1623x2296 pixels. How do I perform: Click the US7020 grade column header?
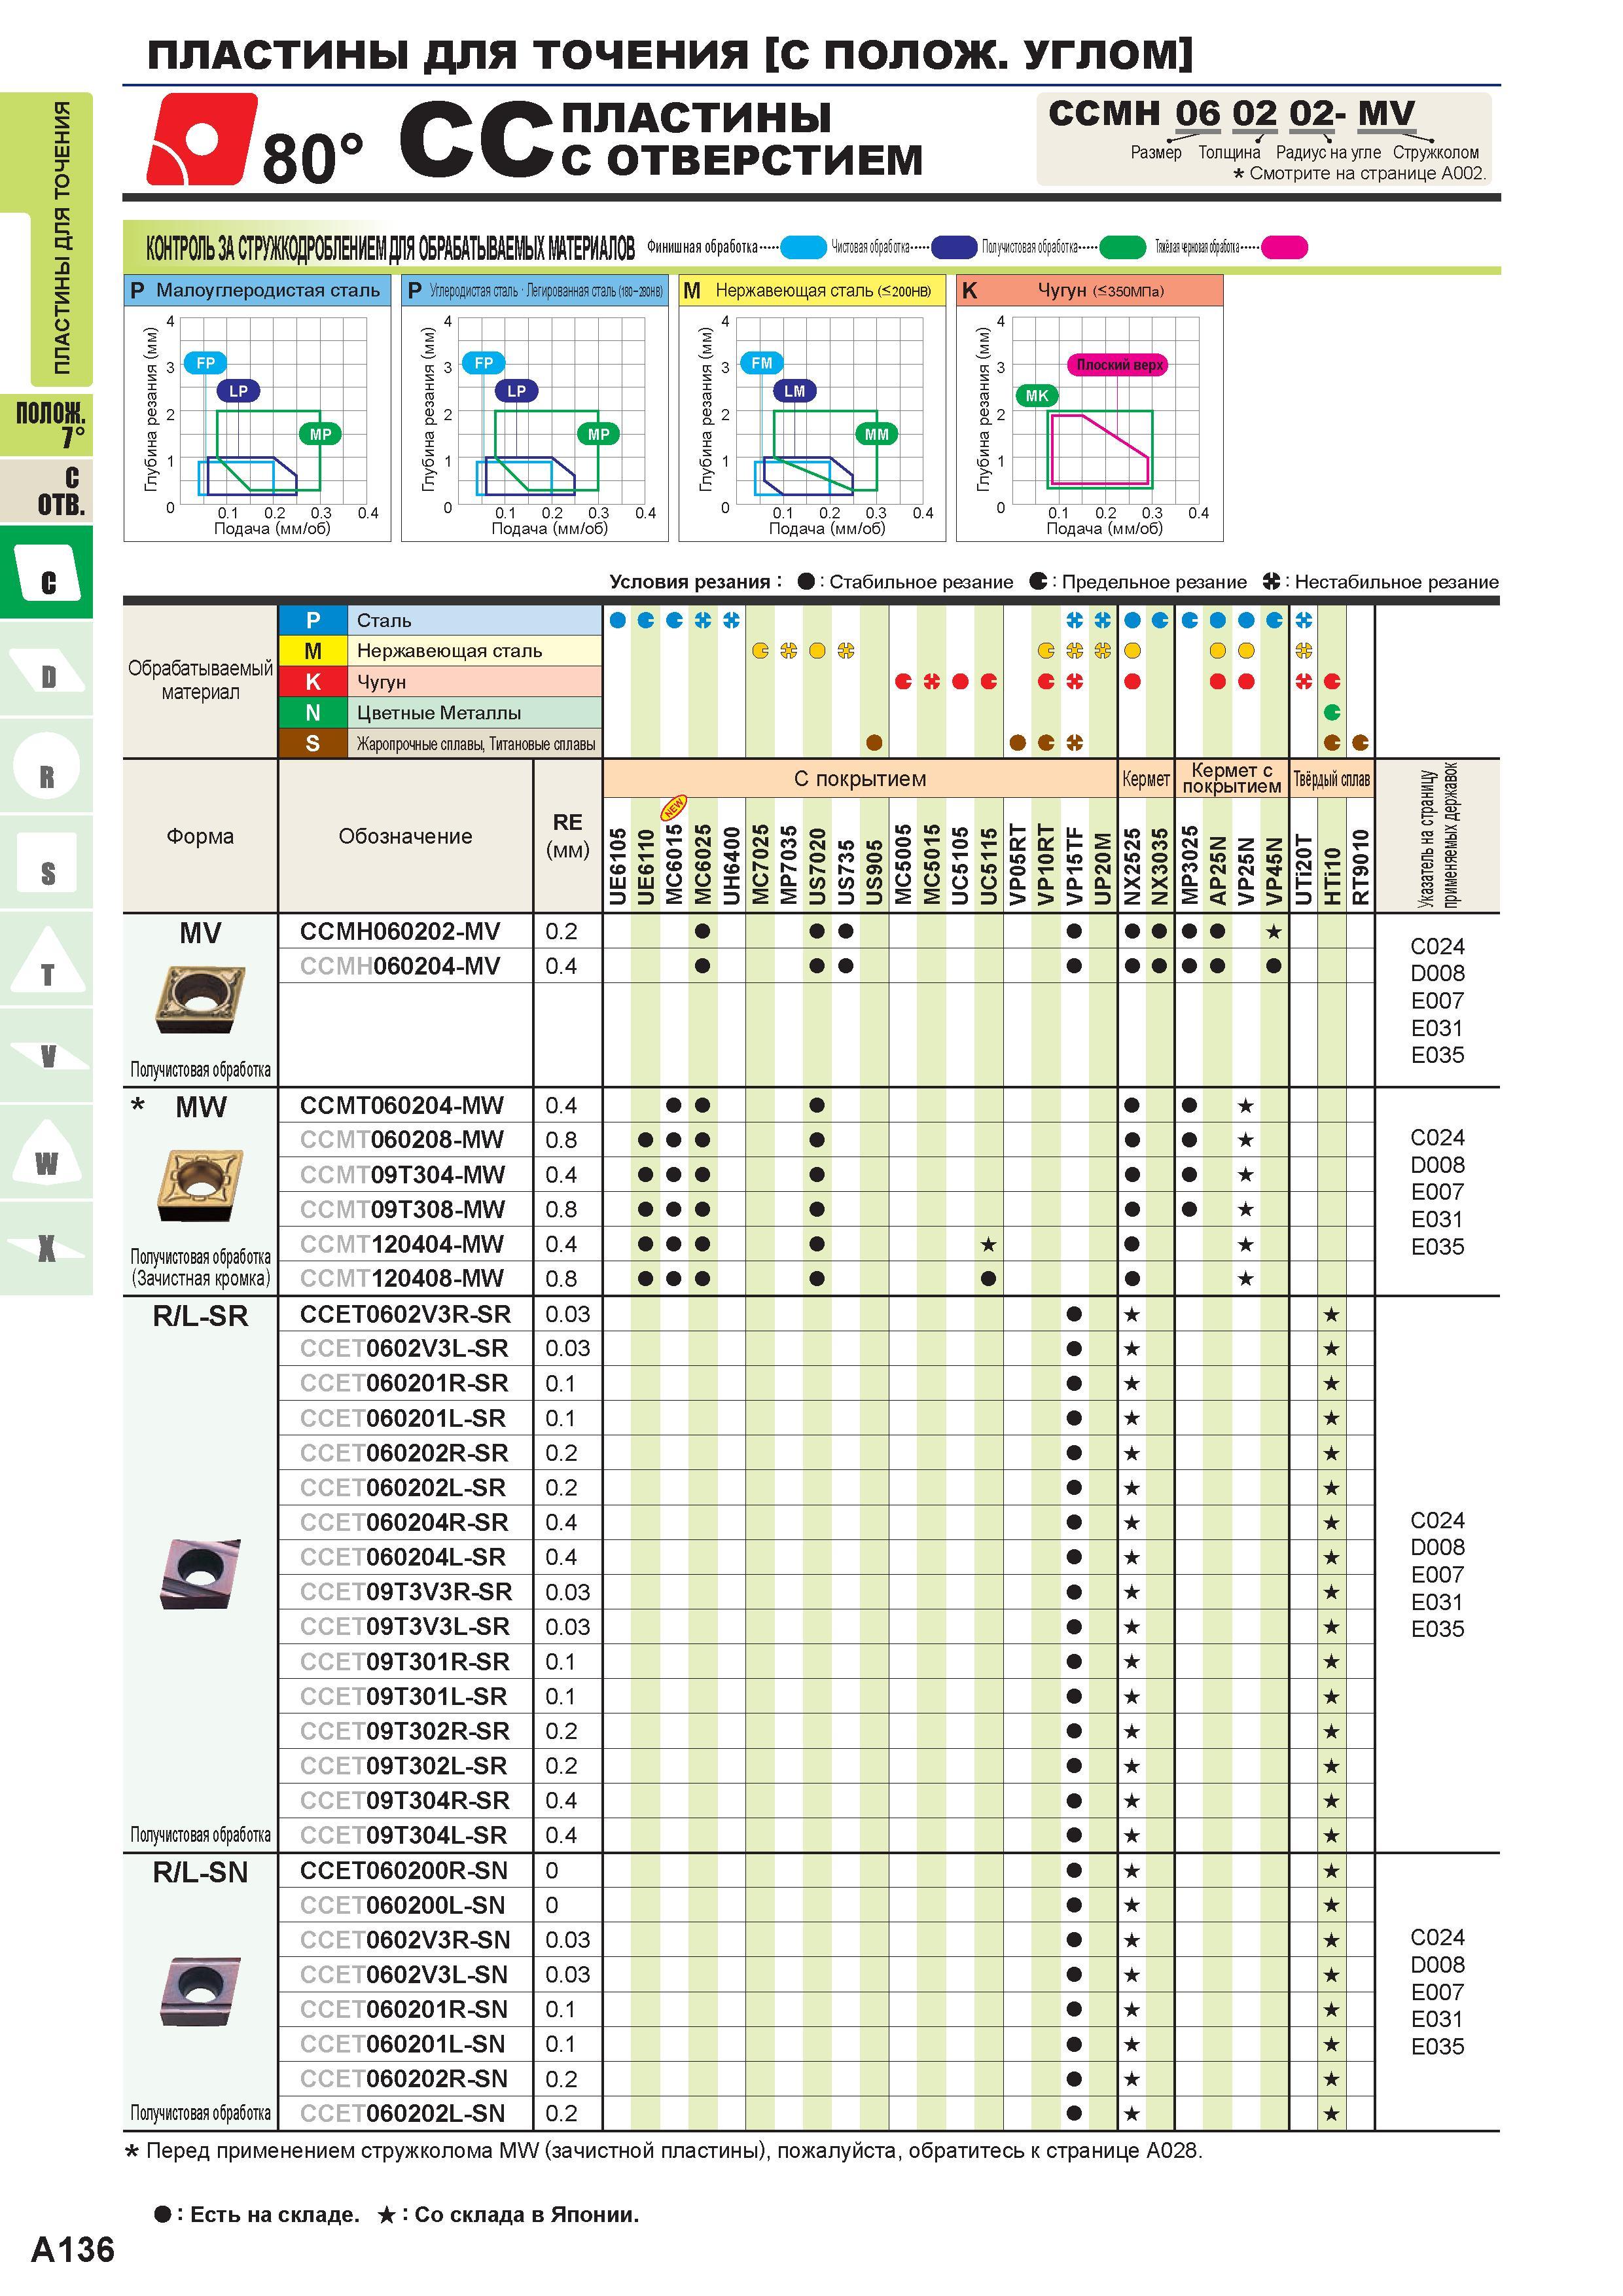817,866
